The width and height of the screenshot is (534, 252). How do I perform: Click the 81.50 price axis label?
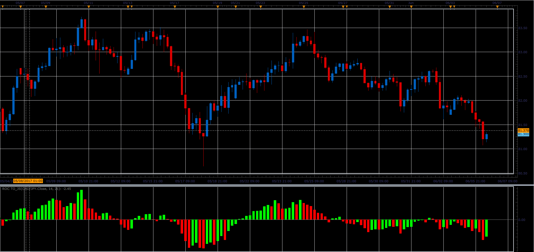tap(523, 125)
